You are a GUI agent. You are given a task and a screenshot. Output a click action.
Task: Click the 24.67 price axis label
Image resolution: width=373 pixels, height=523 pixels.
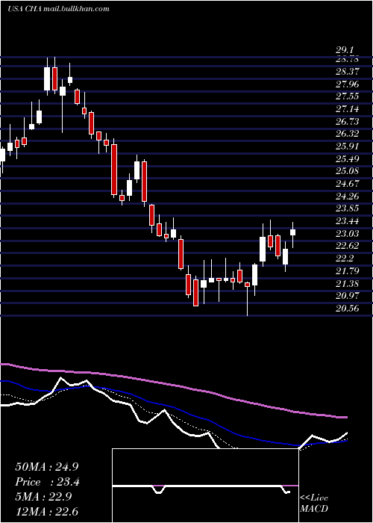[x=348, y=184]
